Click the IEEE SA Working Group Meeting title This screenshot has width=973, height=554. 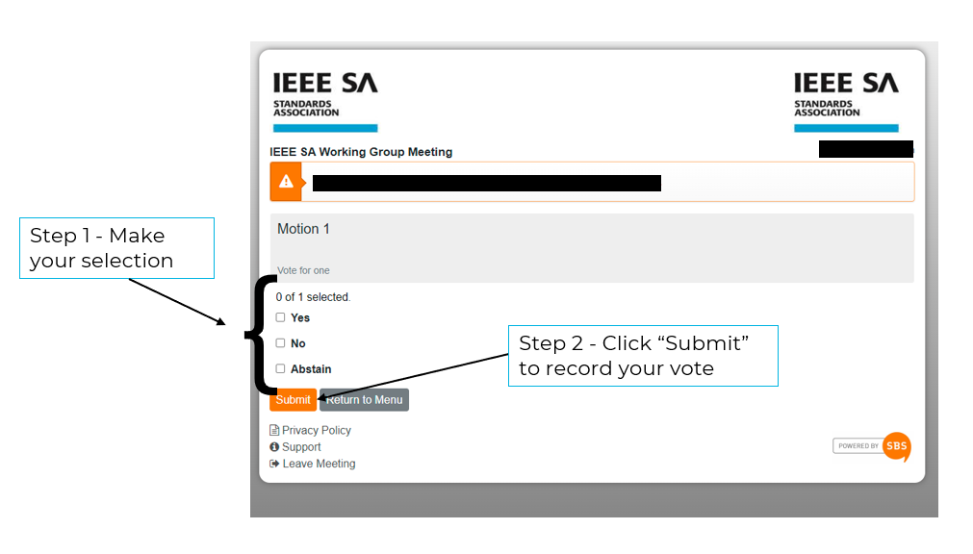click(361, 152)
